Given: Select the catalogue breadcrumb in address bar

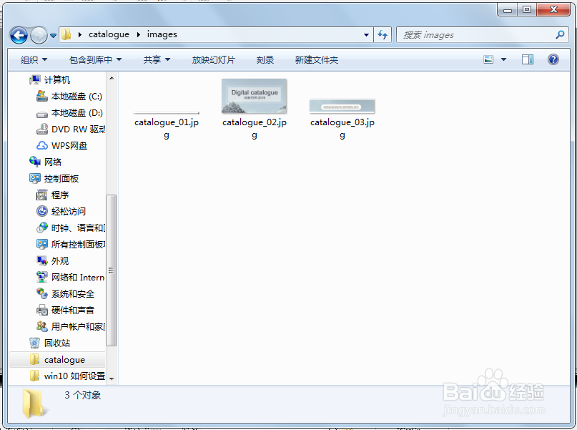Looking at the screenshot, I should [109, 34].
